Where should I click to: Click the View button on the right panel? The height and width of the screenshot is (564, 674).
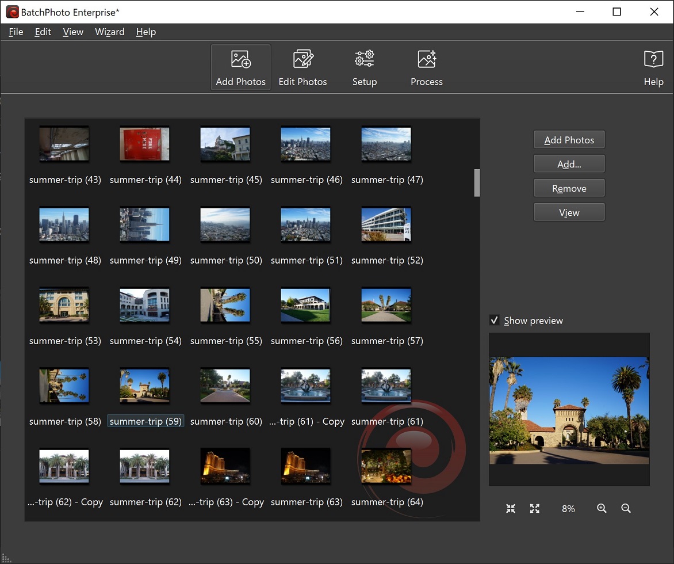[569, 212]
